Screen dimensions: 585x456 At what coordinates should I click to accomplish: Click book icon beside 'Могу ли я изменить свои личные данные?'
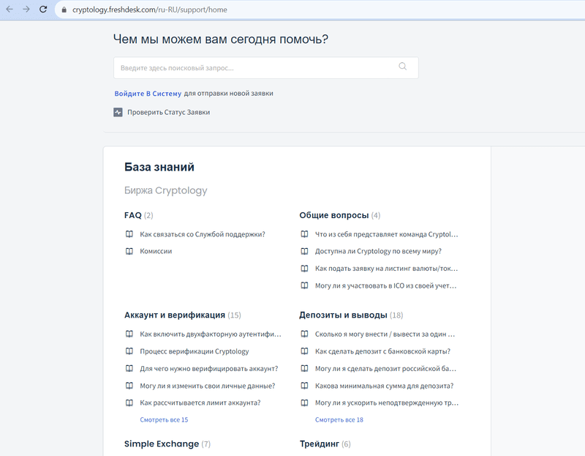pos(129,386)
